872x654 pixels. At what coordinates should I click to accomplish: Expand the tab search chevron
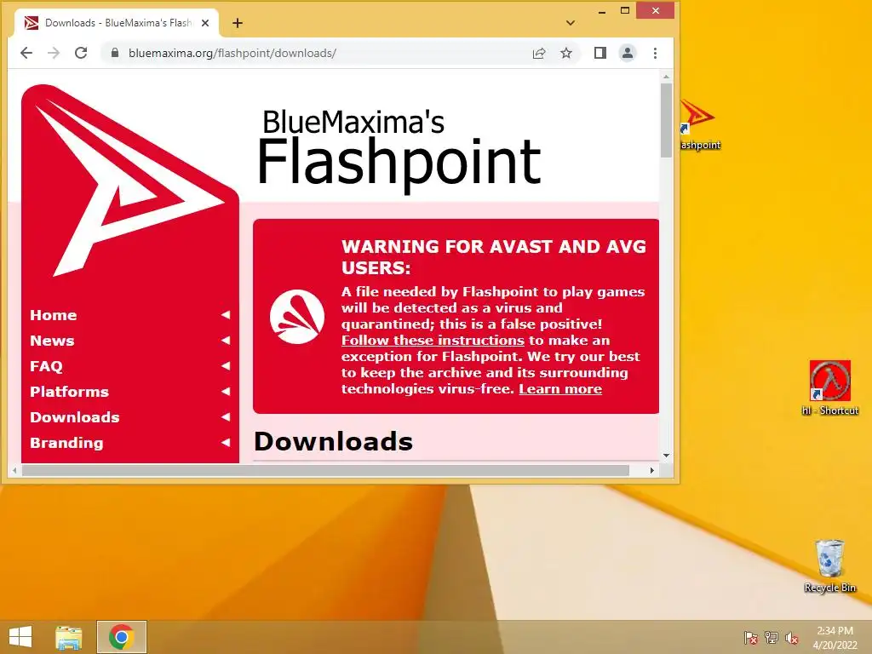(x=570, y=23)
